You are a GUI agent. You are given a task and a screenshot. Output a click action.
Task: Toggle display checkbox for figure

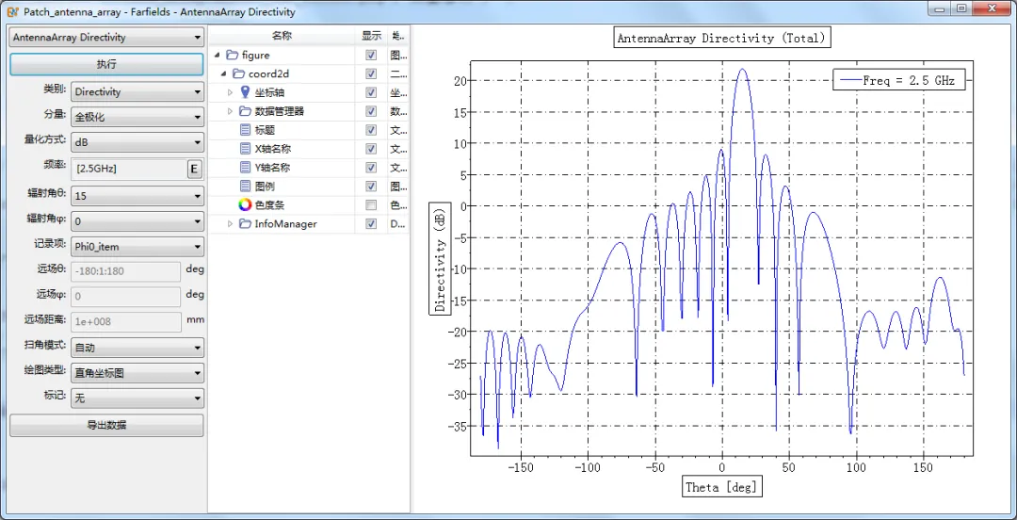click(371, 56)
